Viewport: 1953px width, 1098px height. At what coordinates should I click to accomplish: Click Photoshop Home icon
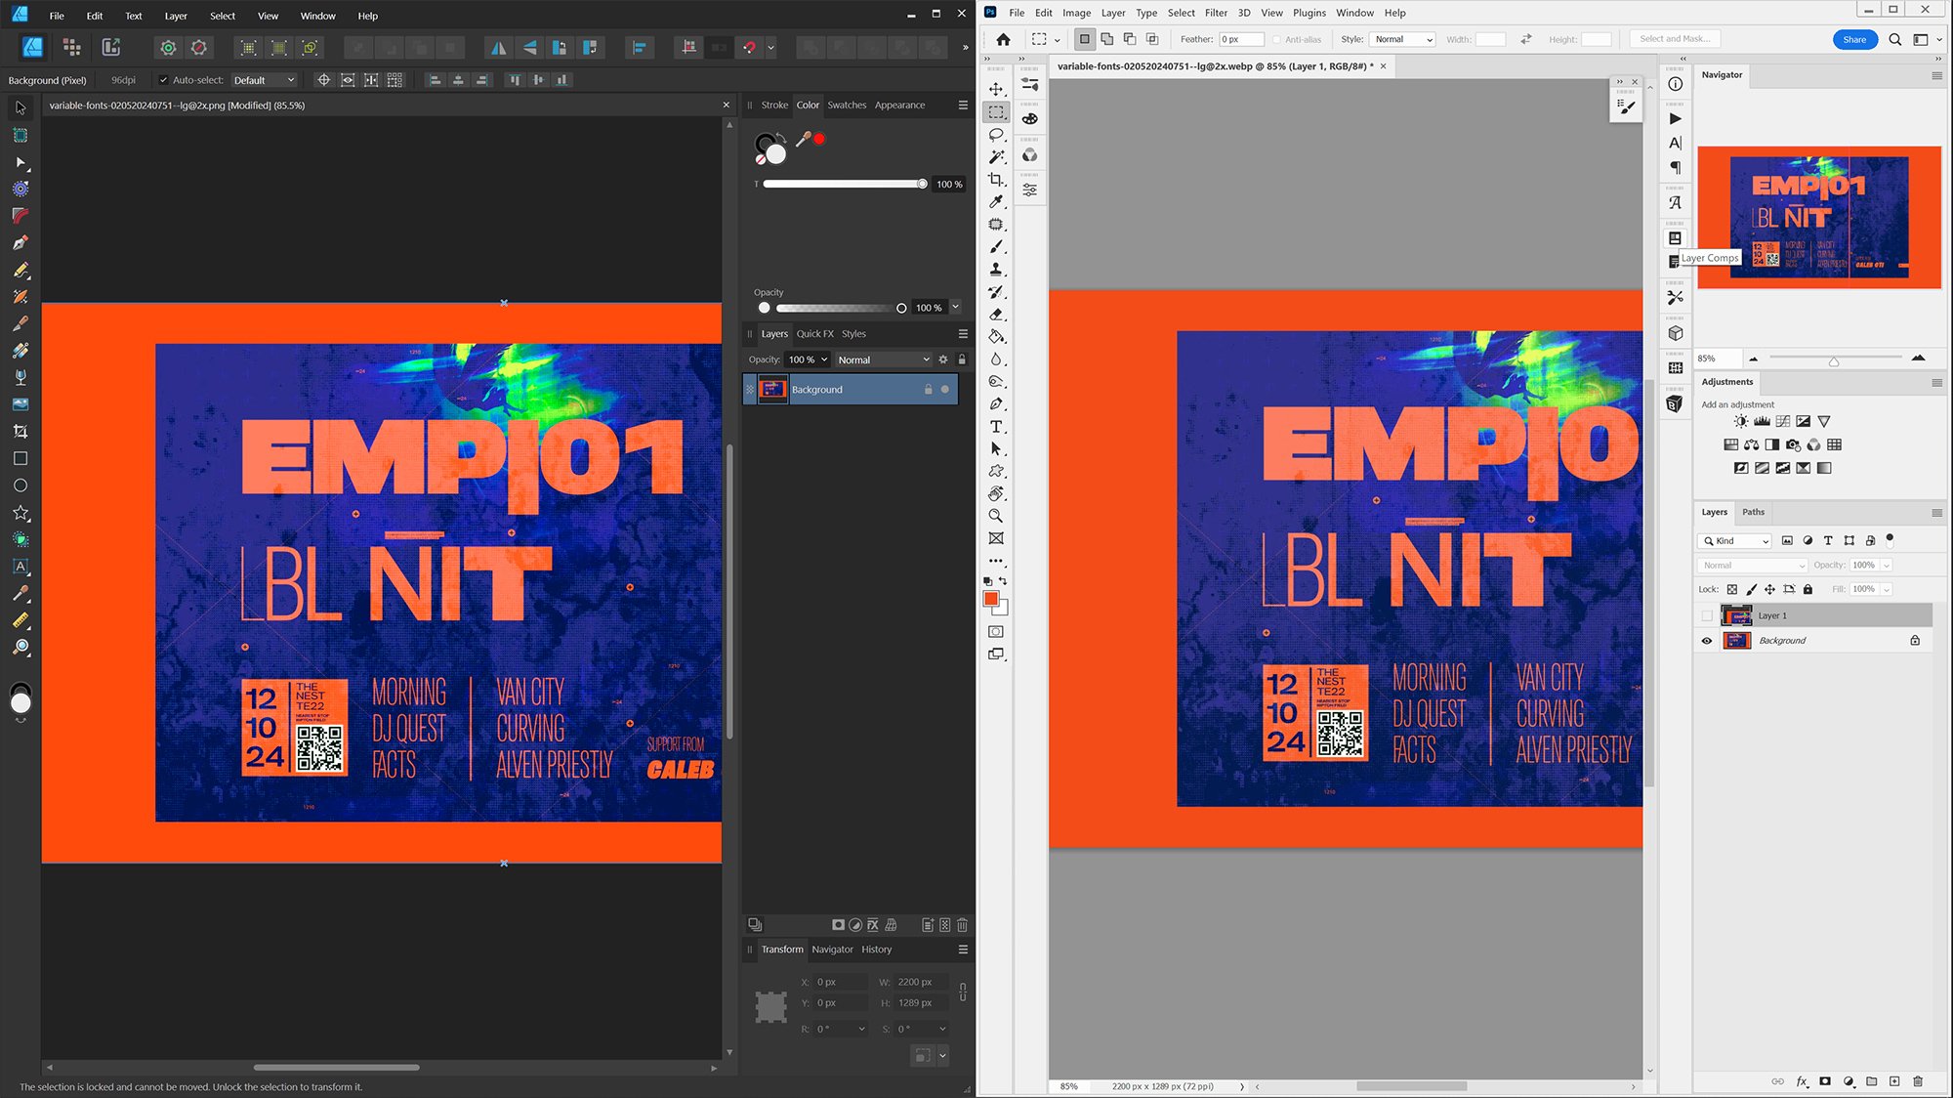coord(1003,39)
